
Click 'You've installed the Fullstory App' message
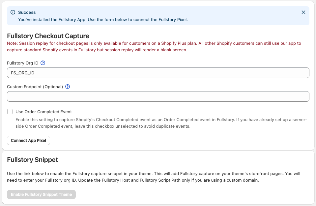pyautogui.click(x=103, y=20)
